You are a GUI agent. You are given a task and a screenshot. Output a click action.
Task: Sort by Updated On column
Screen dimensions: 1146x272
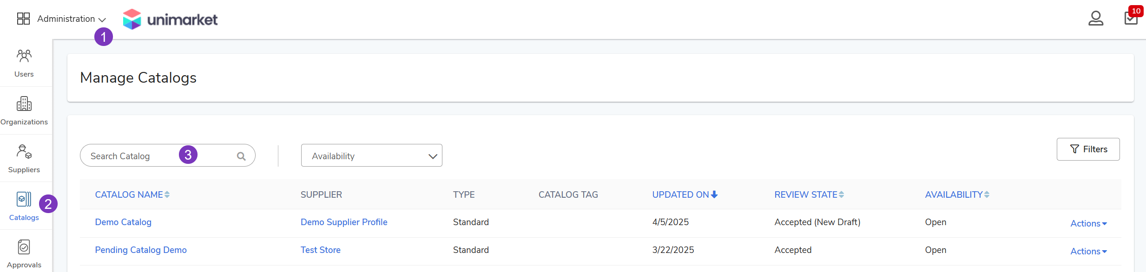coord(685,194)
